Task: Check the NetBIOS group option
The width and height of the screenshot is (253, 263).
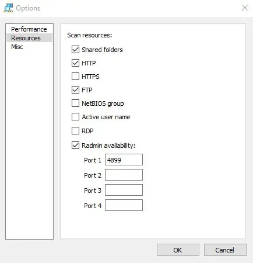Action: pyautogui.click(x=75, y=103)
